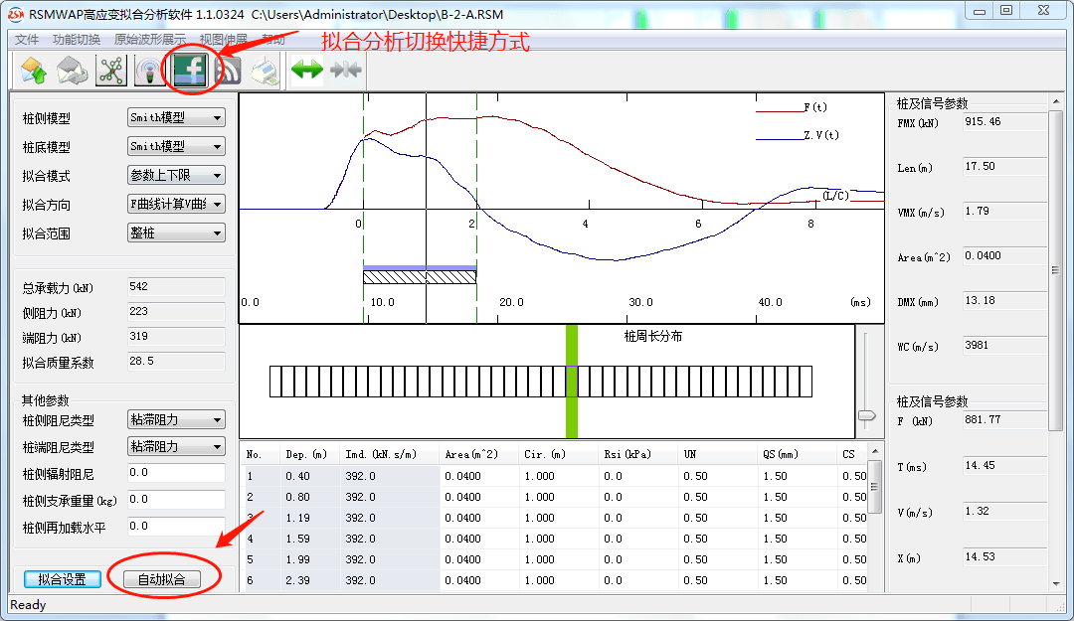Click the green highlighted pile segment
This screenshot has height=621, width=1074.
(571, 382)
